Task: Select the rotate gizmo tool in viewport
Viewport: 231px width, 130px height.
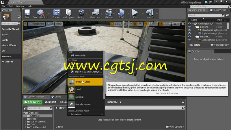Action: tap(116, 24)
